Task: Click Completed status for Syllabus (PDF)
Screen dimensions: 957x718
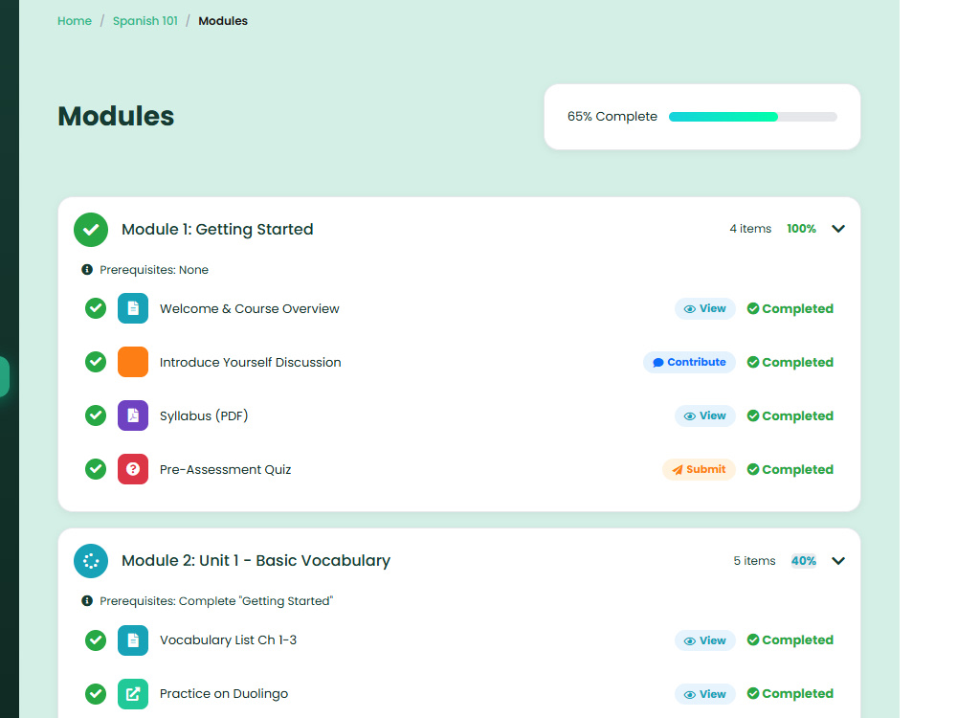Action: tap(790, 415)
